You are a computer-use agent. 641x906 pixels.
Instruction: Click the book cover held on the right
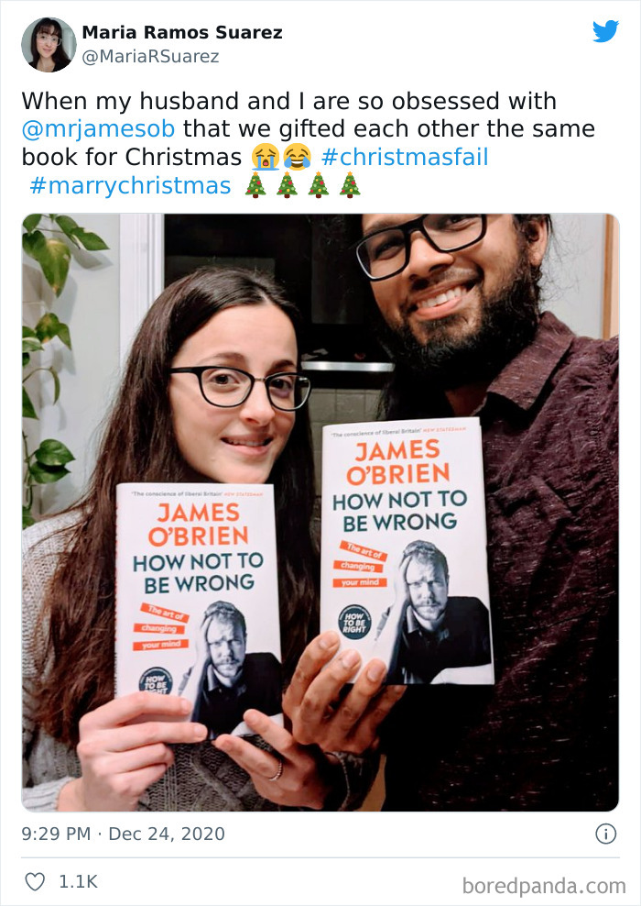point(407,552)
